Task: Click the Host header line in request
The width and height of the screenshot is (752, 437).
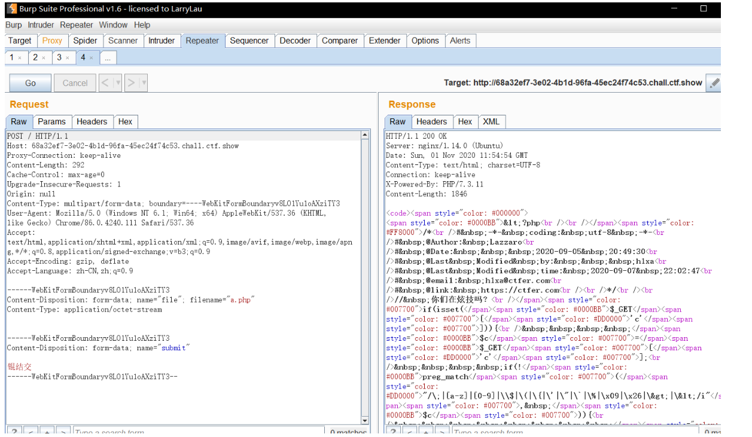Action: point(123,146)
